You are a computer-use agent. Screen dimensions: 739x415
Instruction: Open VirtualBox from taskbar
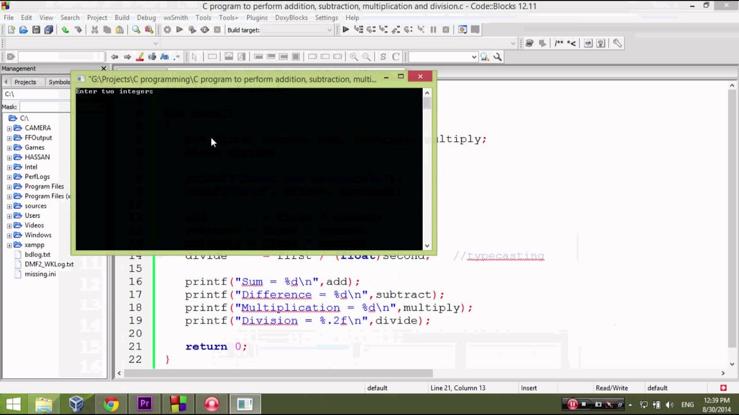[77, 404]
